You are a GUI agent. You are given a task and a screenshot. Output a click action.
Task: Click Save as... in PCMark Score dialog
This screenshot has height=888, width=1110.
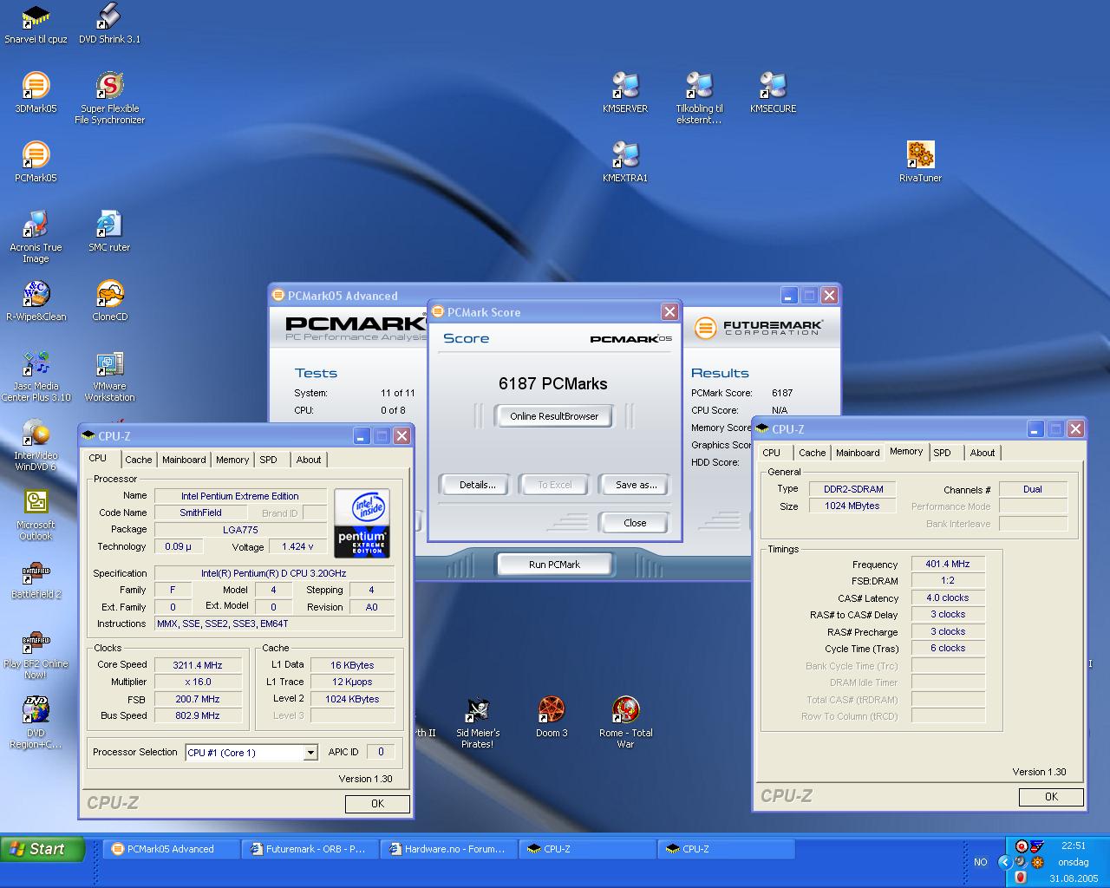coord(637,485)
